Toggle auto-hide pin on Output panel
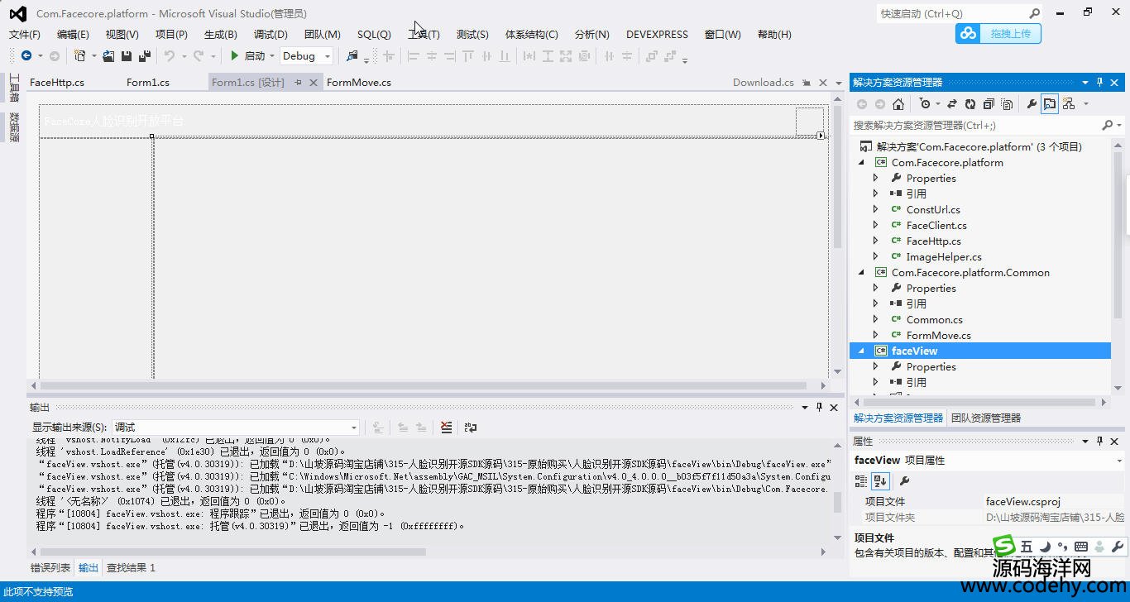The height and width of the screenshot is (602, 1130). pos(819,407)
